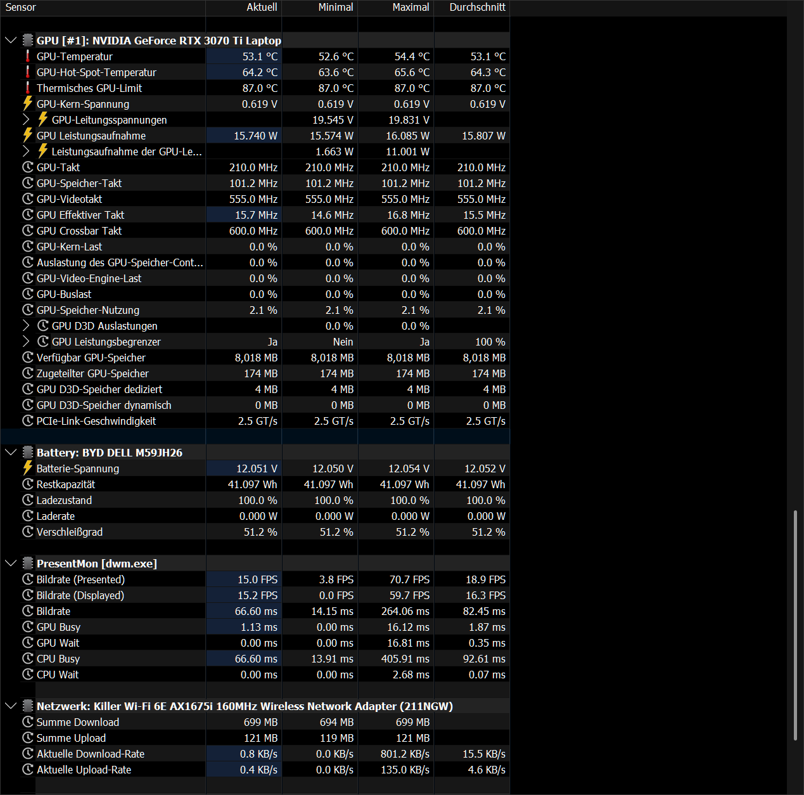804x795 pixels.
Task: Click the 801.2 KB/s maximal download value
Action: [x=405, y=754]
